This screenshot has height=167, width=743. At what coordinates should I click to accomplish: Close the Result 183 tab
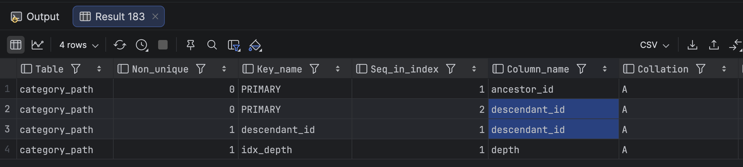point(155,16)
